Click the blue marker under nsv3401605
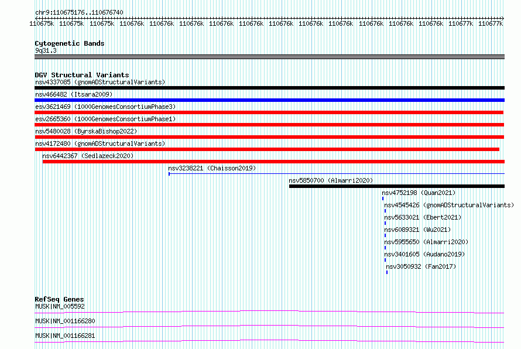This screenshot has height=349, width=521. 385,260
